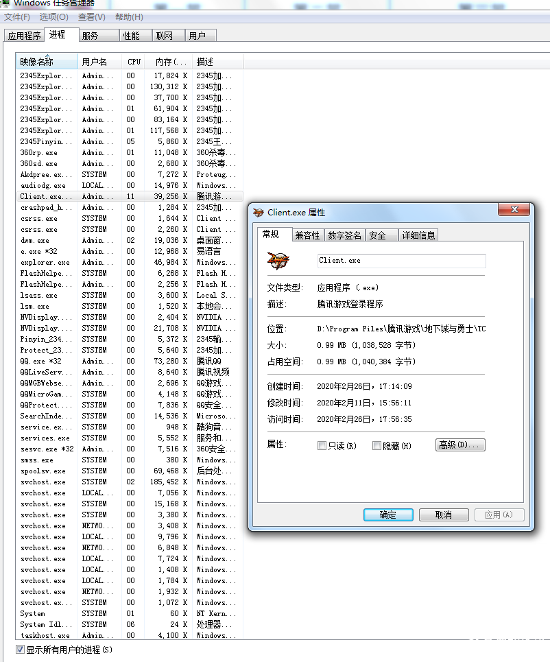The height and width of the screenshot is (662, 550).
Task: Expand the 查看(V) menu
Action: click(92, 16)
